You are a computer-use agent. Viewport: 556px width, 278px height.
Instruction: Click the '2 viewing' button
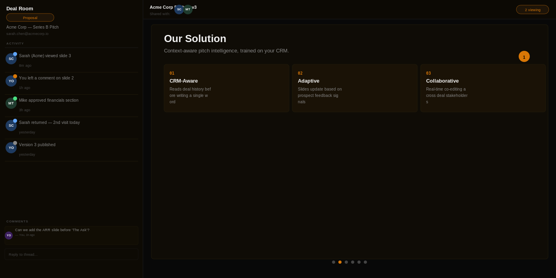point(533,10)
